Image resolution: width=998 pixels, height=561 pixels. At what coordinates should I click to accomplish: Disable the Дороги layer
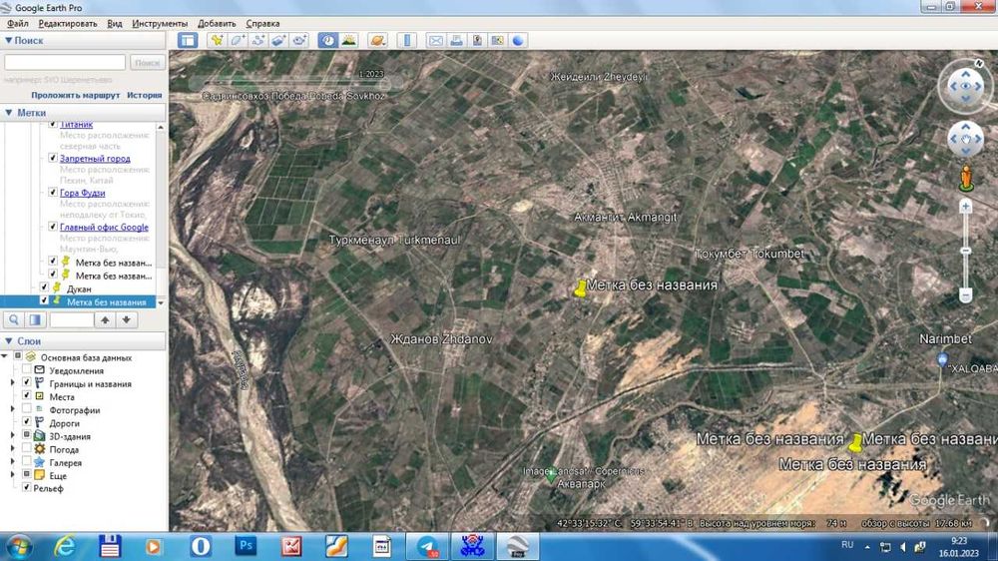(26, 421)
